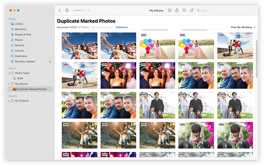Click the aspect ratio toggle icon in toolbar

pos(67,10)
